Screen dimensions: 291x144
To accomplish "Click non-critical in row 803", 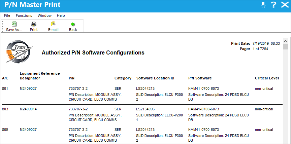I will [264, 109].
